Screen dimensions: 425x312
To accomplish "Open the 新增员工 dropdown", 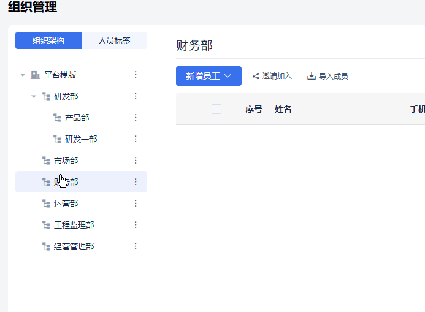I will click(x=209, y=76).
